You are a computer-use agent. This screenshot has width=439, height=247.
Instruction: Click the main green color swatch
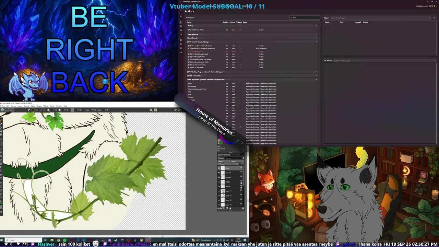pos(221,142)
